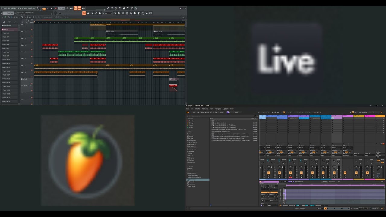Screen dimensions: 386x217
Task: Open MIDI Effects category in Ableton browser
Action: [x=192, y=145]
